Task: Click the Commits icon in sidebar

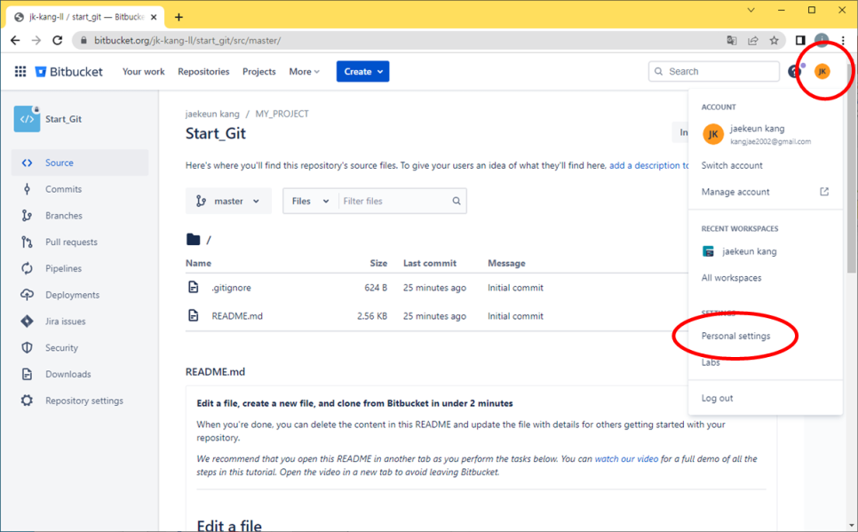Action: click(x=27, y=189)
